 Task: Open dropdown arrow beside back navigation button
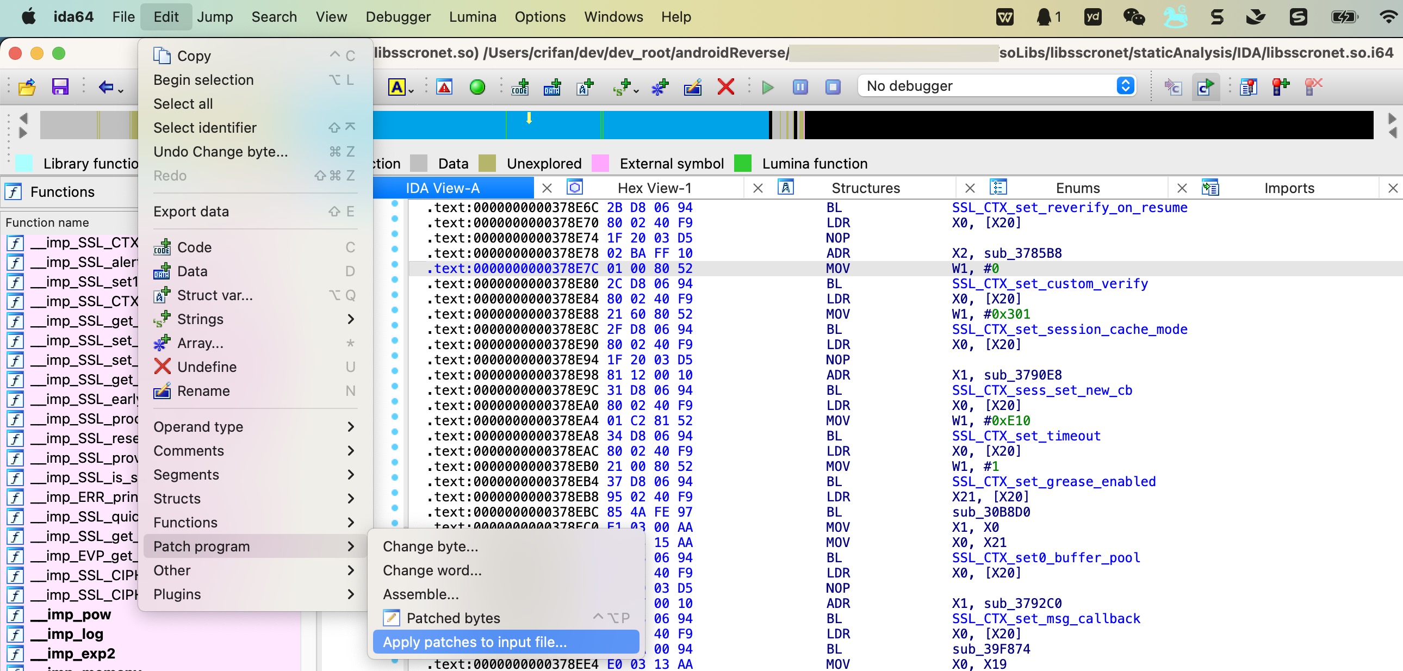[121, 90]
